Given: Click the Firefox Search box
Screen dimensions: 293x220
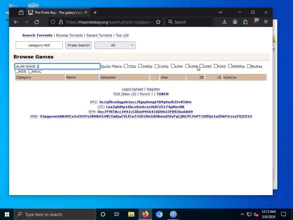Looking at the screenshot, I should pyautogui.click(x=189, y=22).
